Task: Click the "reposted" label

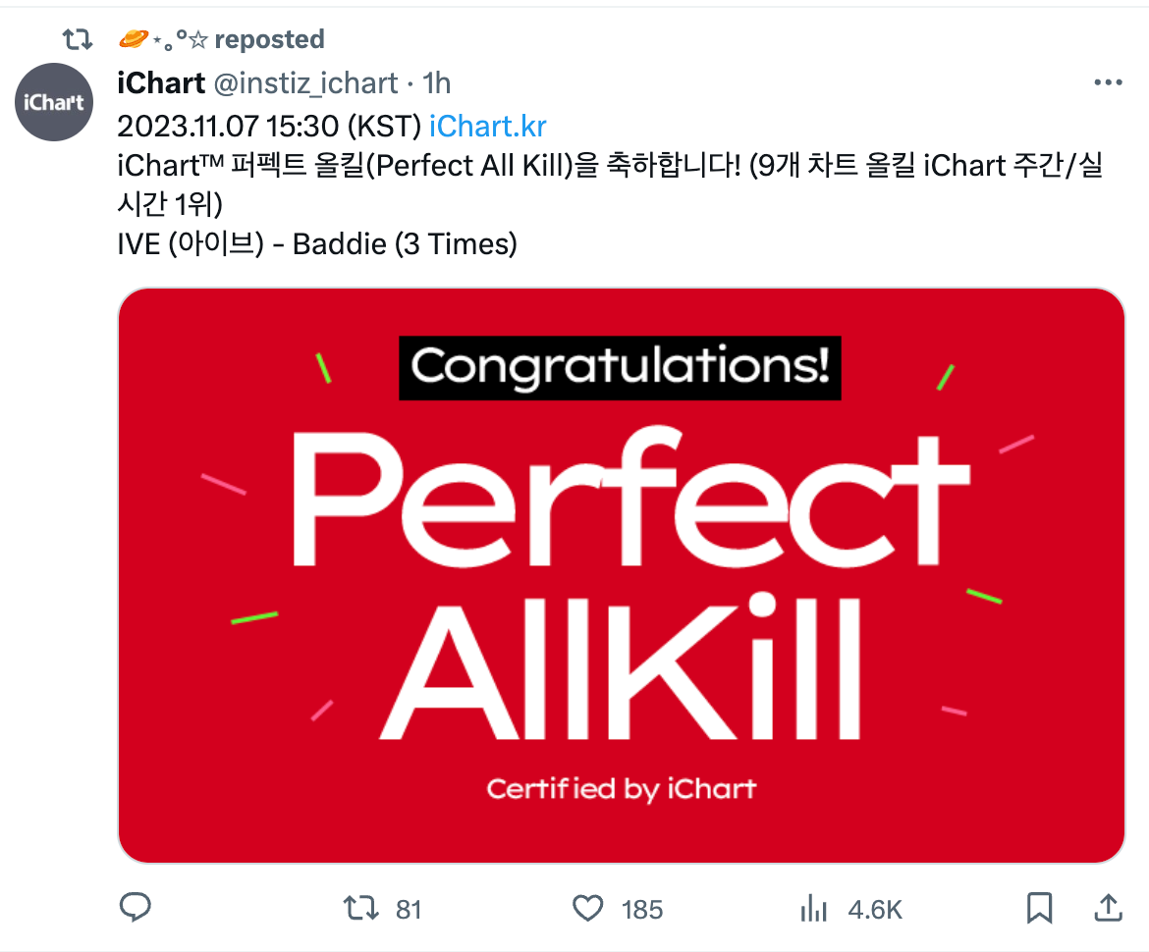Action: pos(269,40)
